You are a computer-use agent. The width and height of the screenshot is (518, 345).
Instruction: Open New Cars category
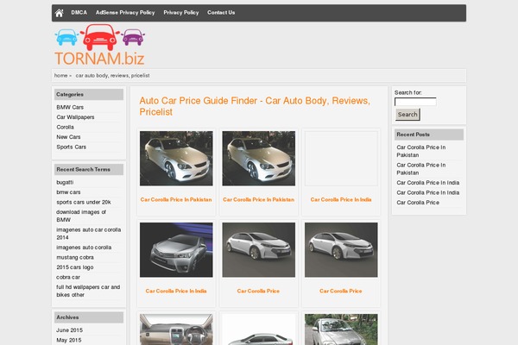[x=68, y=137]
